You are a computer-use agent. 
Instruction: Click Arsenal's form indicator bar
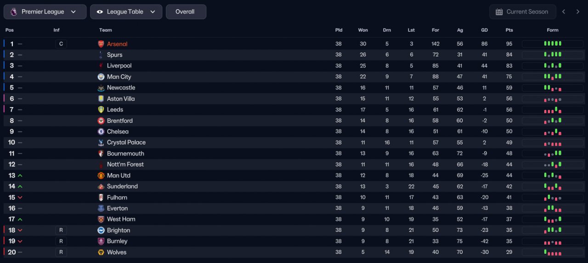point(553,44)
